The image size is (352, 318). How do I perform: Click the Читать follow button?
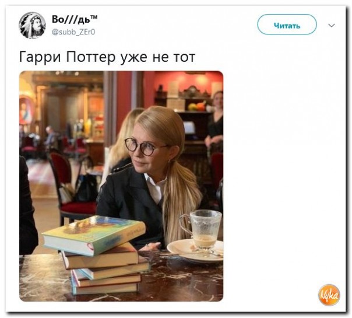(x=287, y=25)
